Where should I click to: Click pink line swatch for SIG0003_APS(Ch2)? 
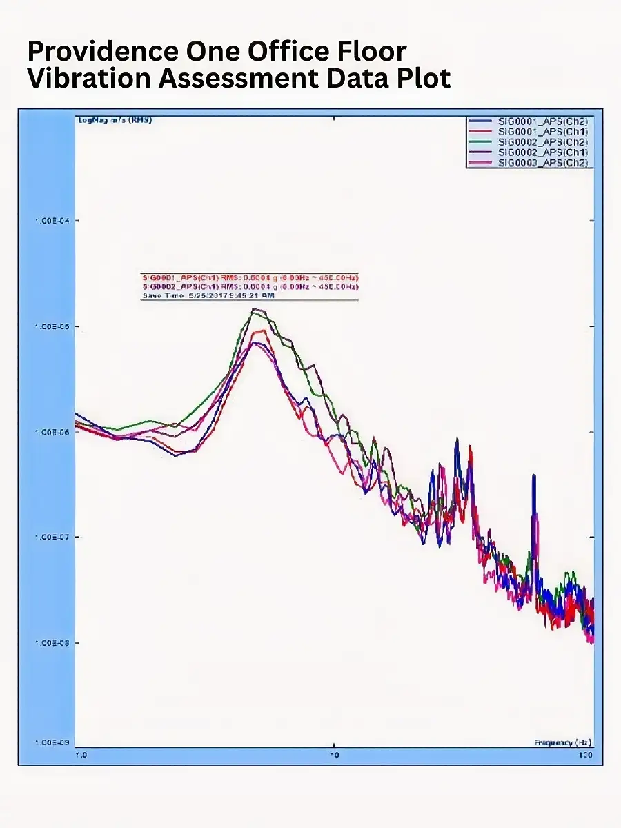pyautogui.click(x=481, y=163)
